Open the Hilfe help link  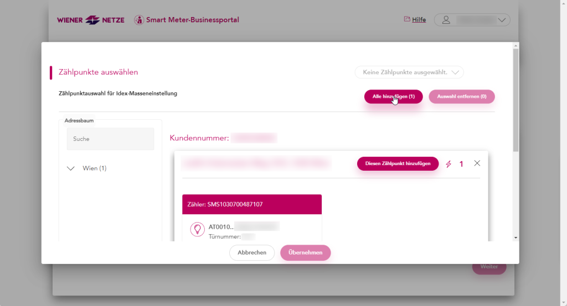pos(419,20)
